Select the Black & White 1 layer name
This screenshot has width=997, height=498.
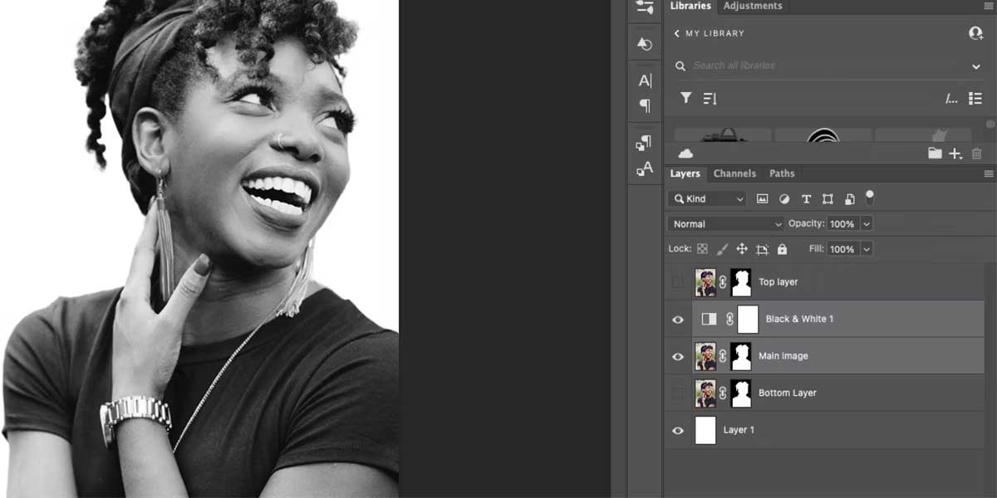[799, 319]
